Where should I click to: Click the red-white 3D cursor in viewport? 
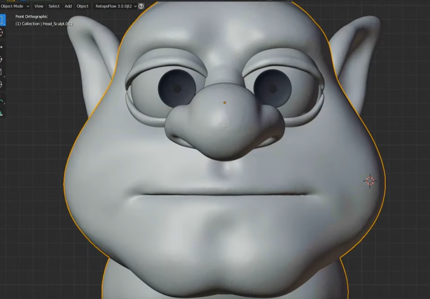click(x=370, y=181)
